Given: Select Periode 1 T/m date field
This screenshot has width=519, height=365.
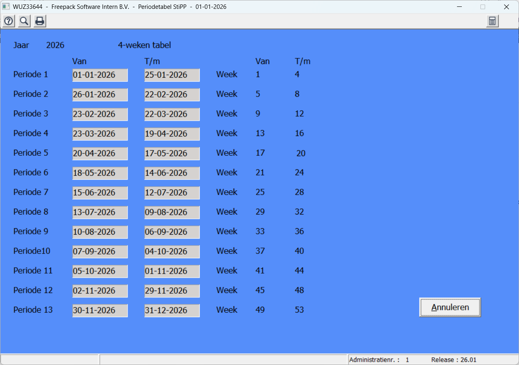Looking at the screenshot, I should click(172, 75).
